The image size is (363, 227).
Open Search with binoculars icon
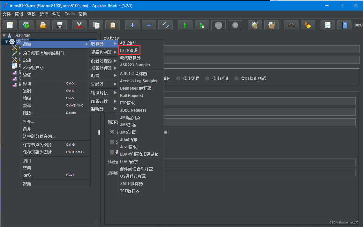point(291,25)
